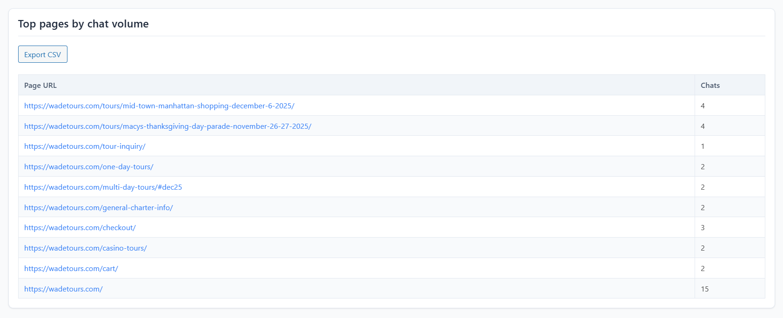This screenshot has width=783, height=318.
Task: Open the multi-day-tours #dec25 link
Action: pos(103,187)
